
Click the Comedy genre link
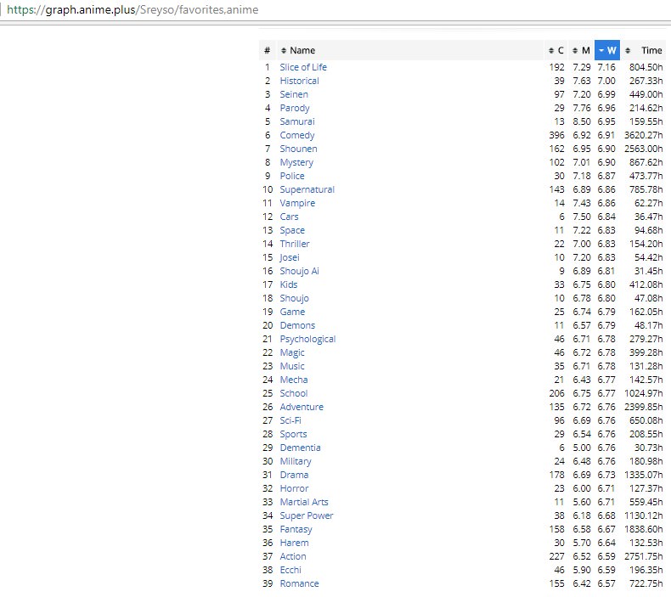296,135
